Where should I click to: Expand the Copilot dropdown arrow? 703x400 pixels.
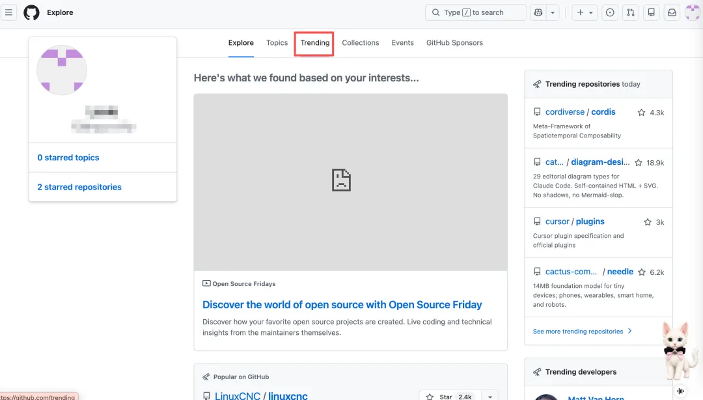click(x=553, y=12)
